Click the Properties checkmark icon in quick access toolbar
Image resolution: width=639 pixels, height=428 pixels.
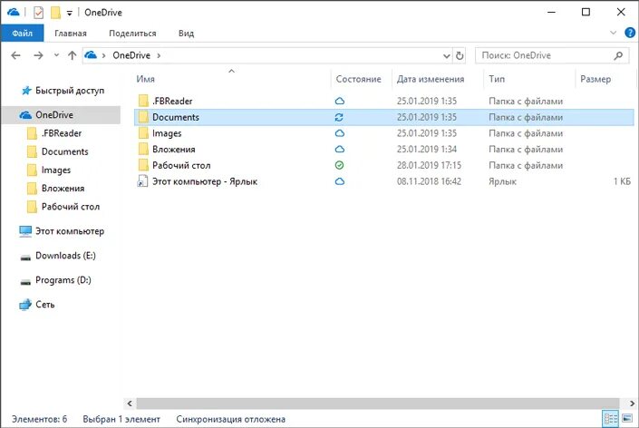pos(38,13)
